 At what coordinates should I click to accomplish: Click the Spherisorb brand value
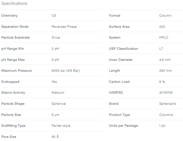(167, 104)
